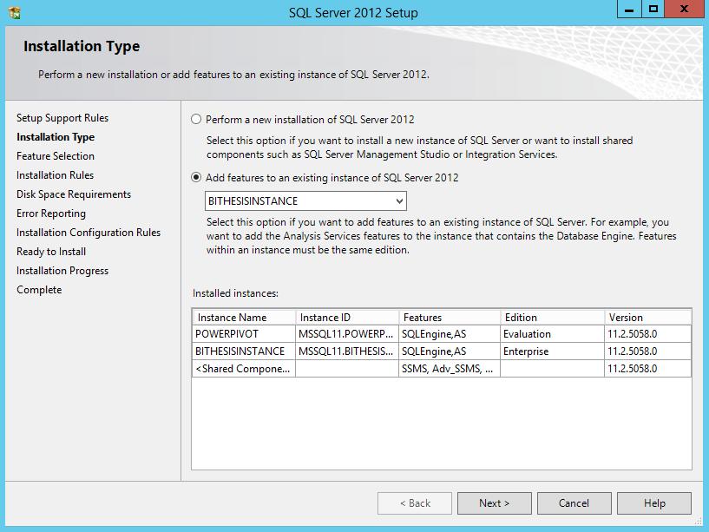709x532 pixels.
Task: Click the Instance Name column header
Action: tap(244, 317)
